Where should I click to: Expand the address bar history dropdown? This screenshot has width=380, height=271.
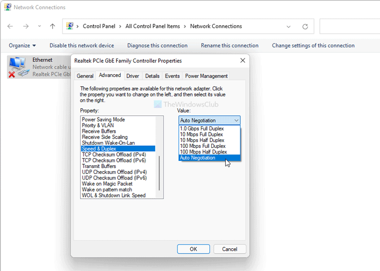(x=288, y=27)
